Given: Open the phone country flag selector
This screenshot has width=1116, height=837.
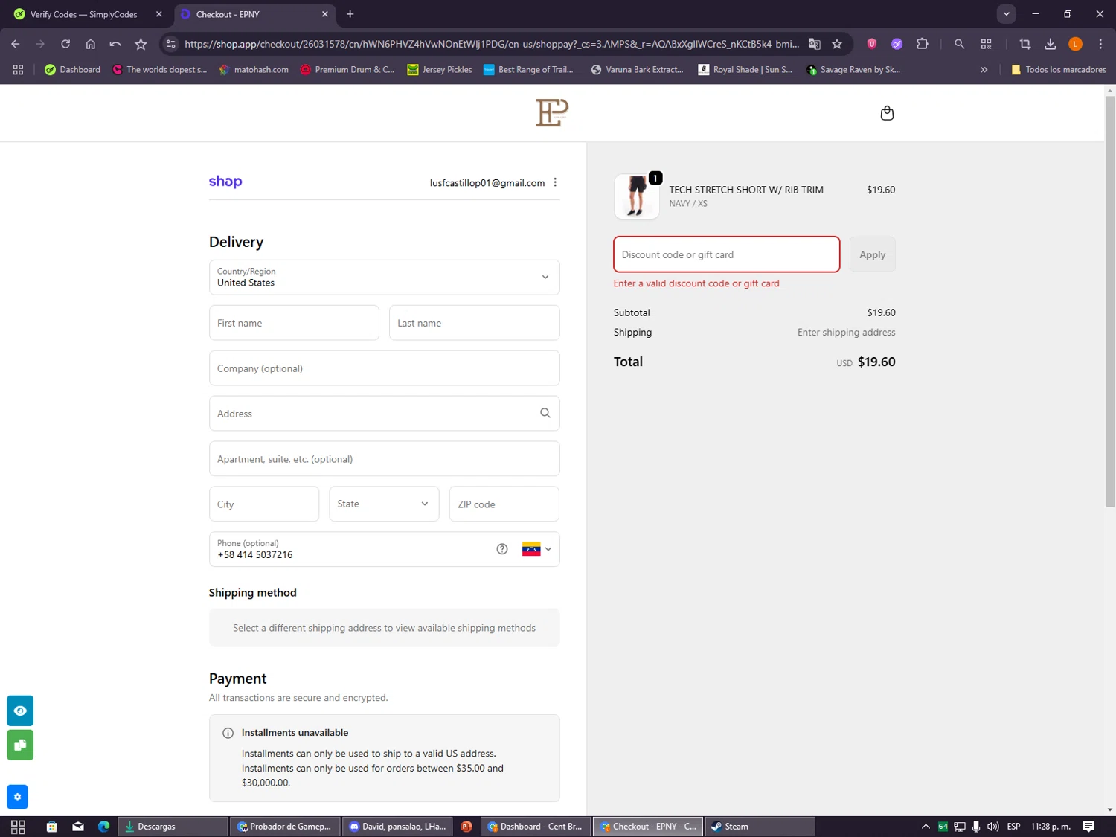Looking at the screenshot, I should pos(537,549).
